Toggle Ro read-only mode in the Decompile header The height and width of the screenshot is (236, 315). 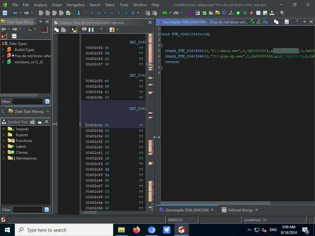[x=265, y=22]
